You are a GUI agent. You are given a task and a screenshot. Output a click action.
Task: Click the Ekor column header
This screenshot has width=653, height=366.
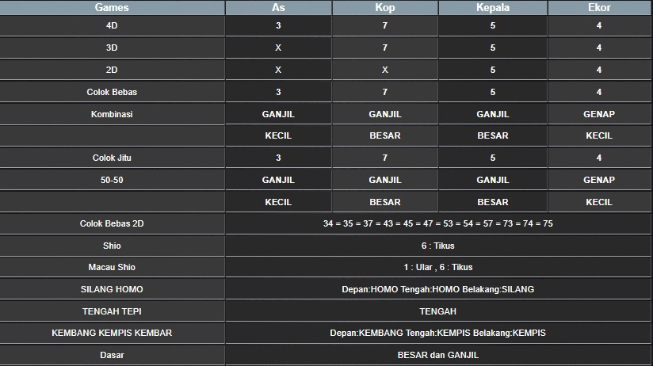pos(599,7)
